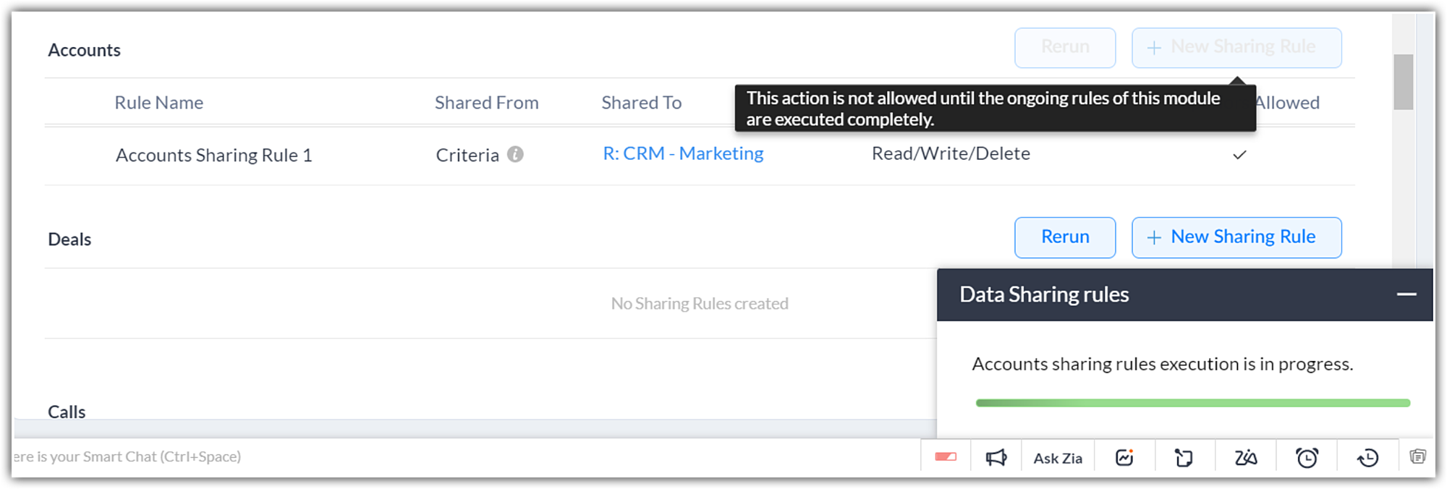
Task: Add New Sharing Rule for Deals
Action: coord(1236,237)
